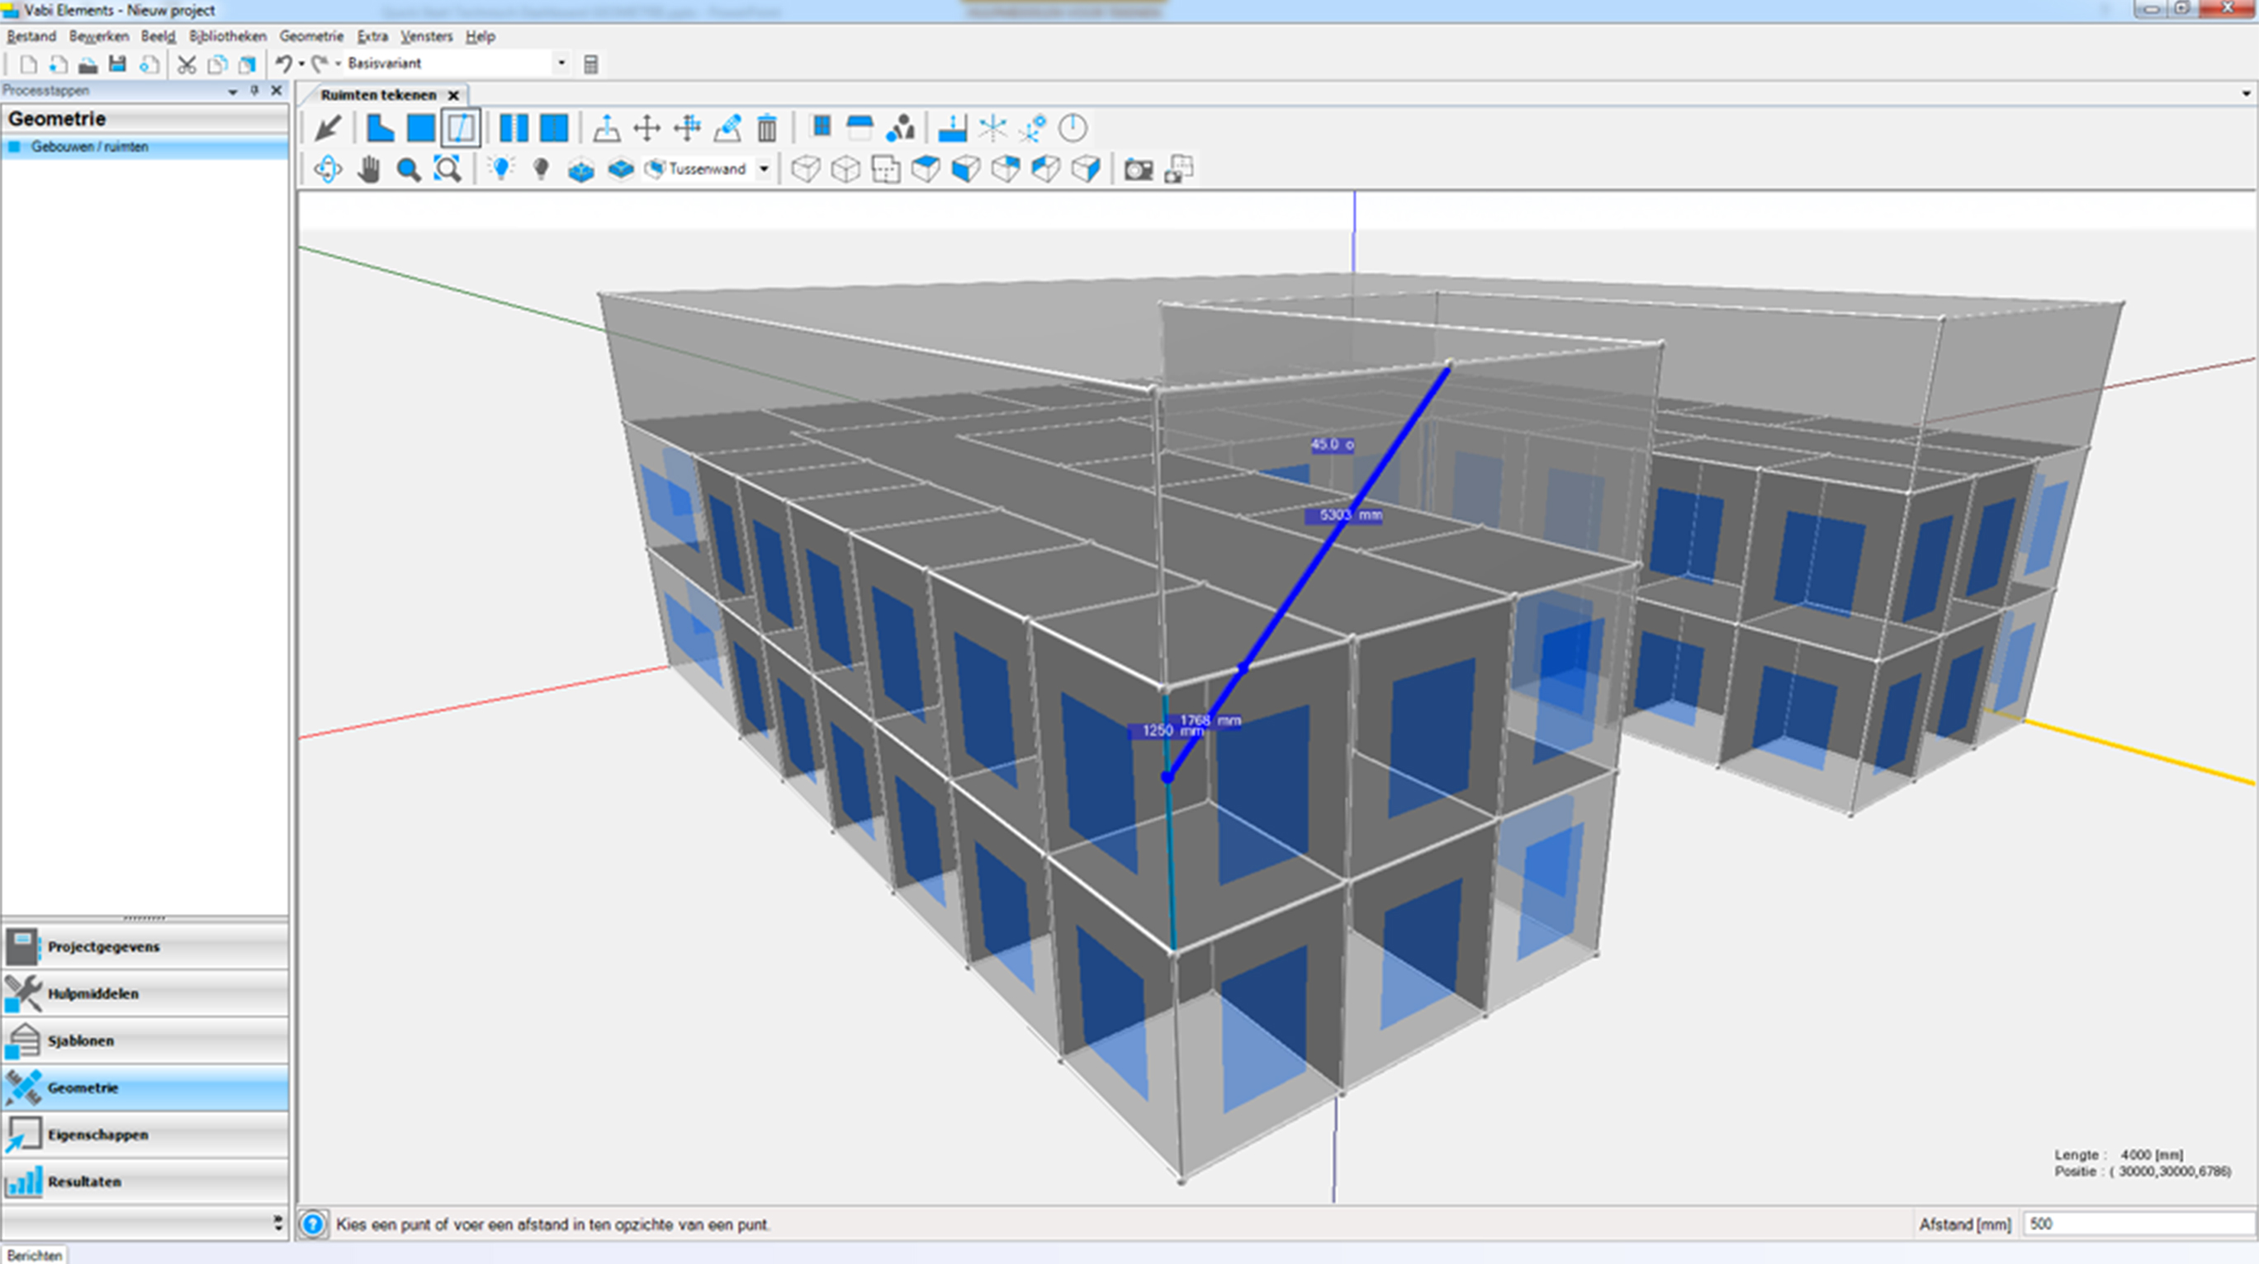Activate the orbit rotate view tool
The width and height of the screenshot is (2259, 1264).
pyautogui.click(x=328, y=169)
